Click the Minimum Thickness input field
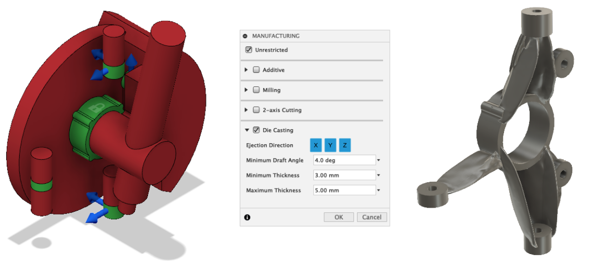Image resolution: width=589 pixels, height=265 pixels. click(x=345, y=175)
